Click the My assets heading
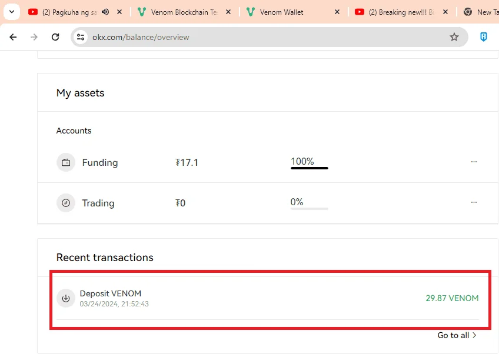Viewport: 499px width, 354px height. (x=80, y=93)
